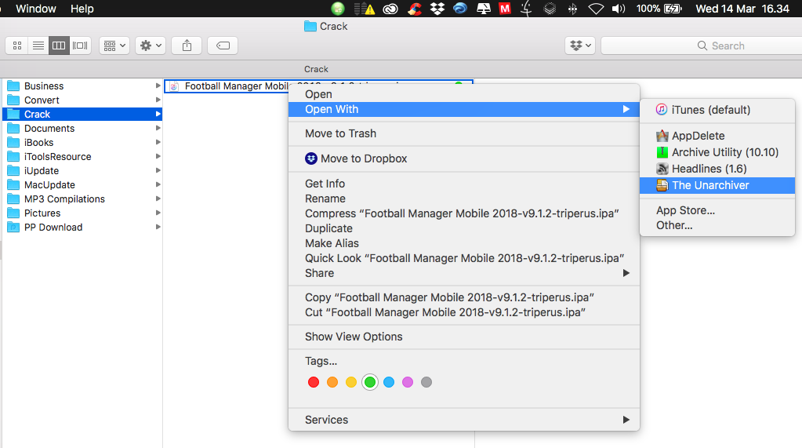Choose iTunes (default) in Open With submenu
Image resolution: width=802 pixels, height=448 pixels.
pyautogui.click(x=710, y=110)
